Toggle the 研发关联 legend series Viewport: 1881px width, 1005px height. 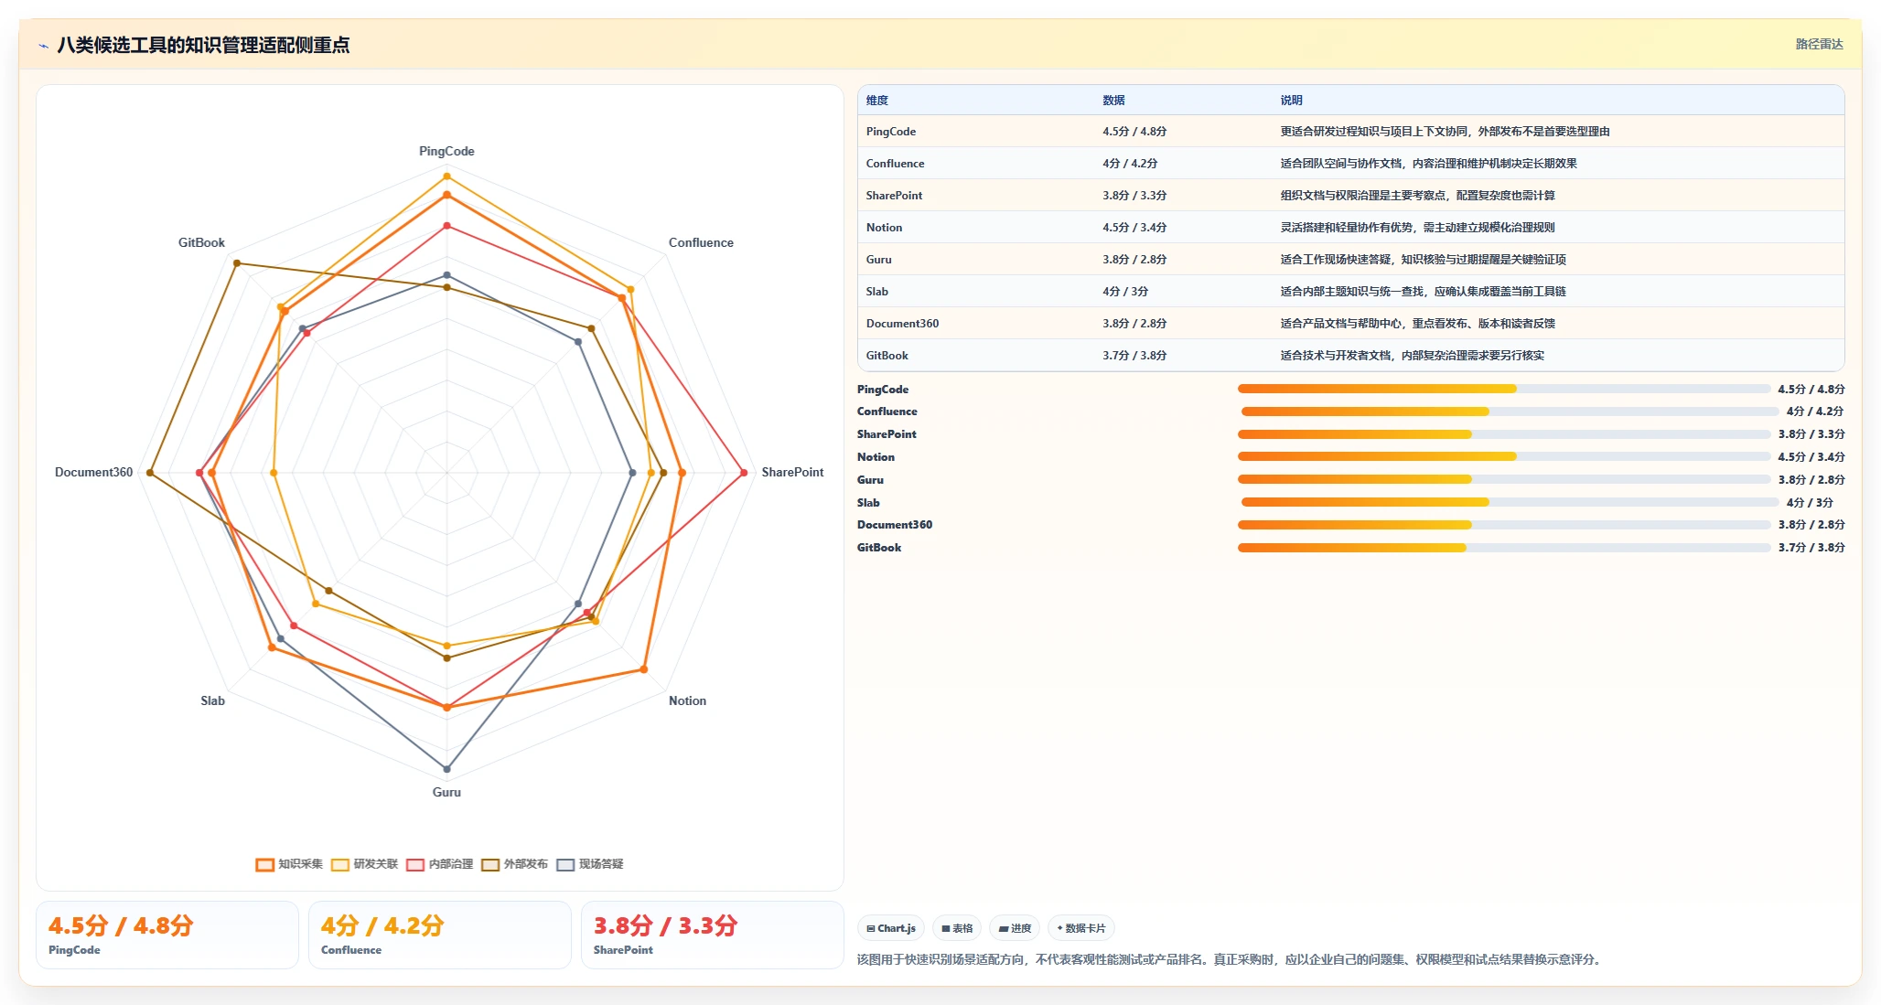pyautogui.click(x=364, y=864)
